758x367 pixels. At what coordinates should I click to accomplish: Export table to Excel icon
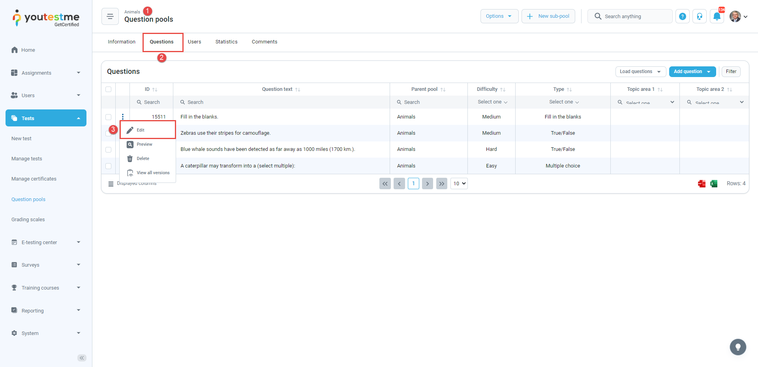pos(714,184)
